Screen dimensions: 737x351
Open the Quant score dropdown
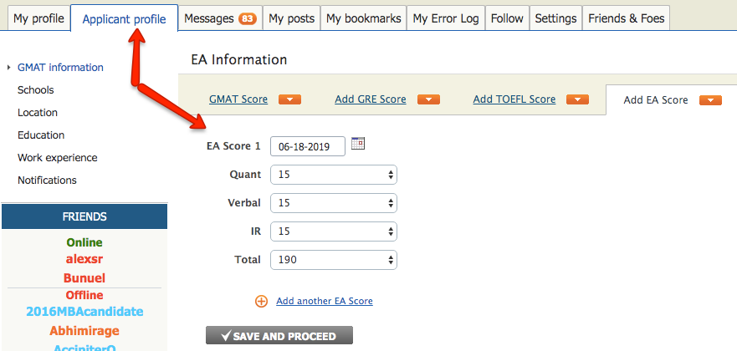pyautogui.click(x=333, y=175)
